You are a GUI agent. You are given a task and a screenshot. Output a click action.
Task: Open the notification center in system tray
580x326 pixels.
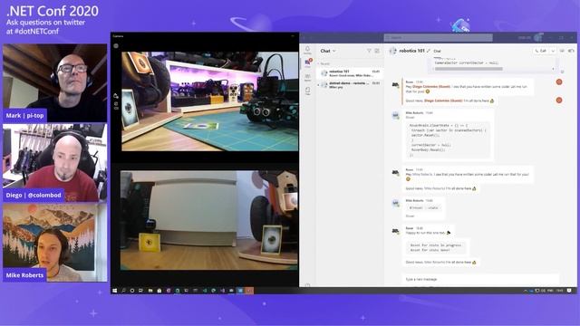569,291
